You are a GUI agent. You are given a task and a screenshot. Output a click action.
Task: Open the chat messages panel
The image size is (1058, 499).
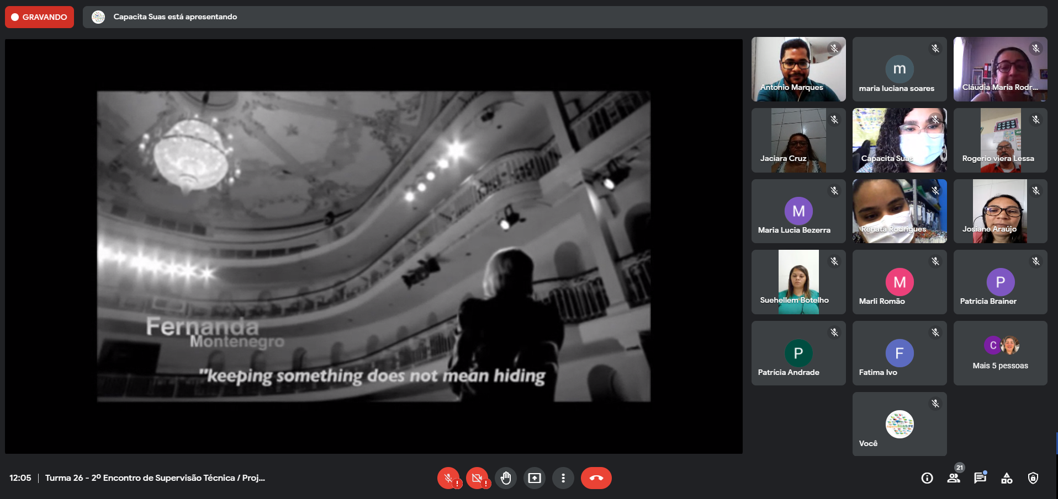980,478
